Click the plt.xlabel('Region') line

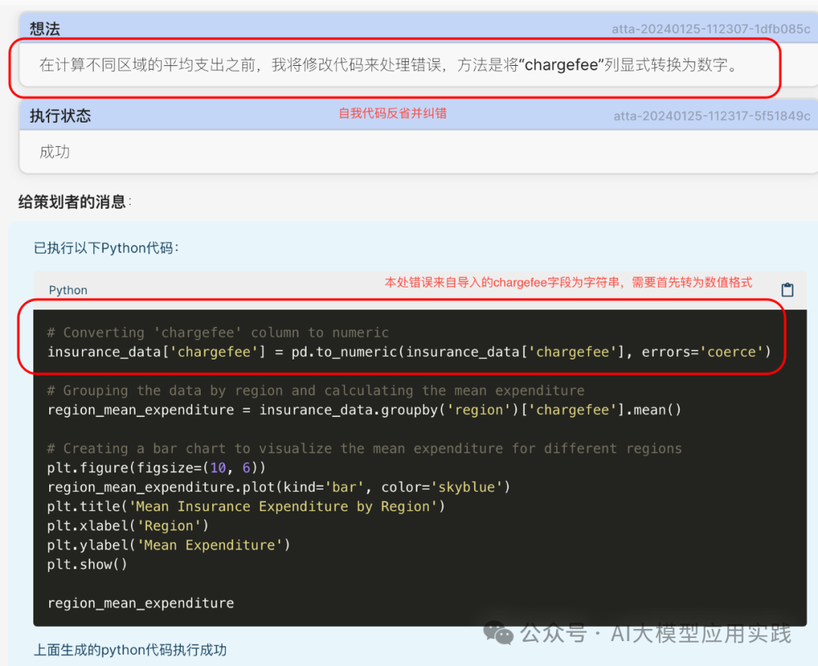(x=128, y=526)
